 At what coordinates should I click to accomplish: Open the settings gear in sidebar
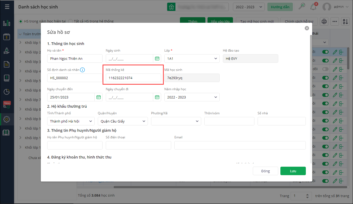click(7, 119)
